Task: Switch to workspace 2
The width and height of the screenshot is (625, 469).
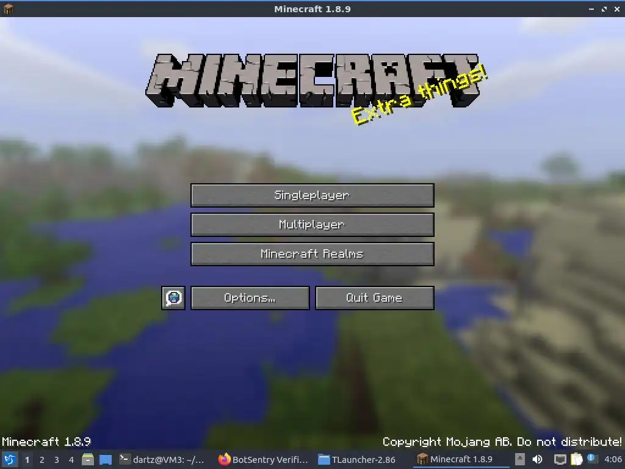Action: 42,460
